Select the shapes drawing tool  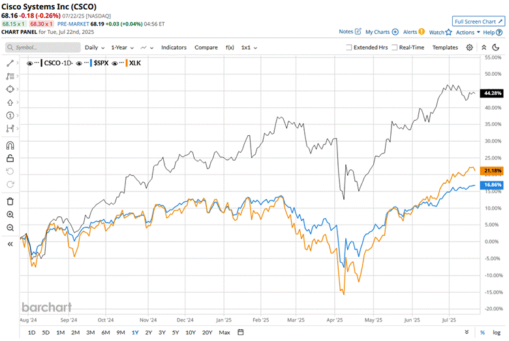(10, 89)
